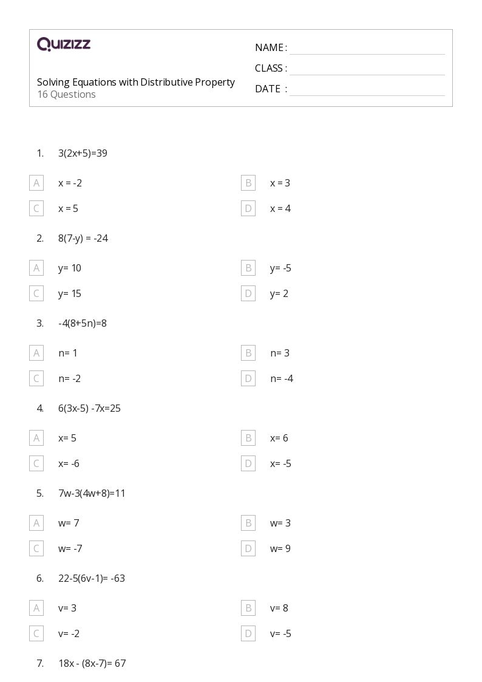The width and height of the screenshot is (482, 682).
Task: Select answer A y= 10
Action: tap(36, 268)
